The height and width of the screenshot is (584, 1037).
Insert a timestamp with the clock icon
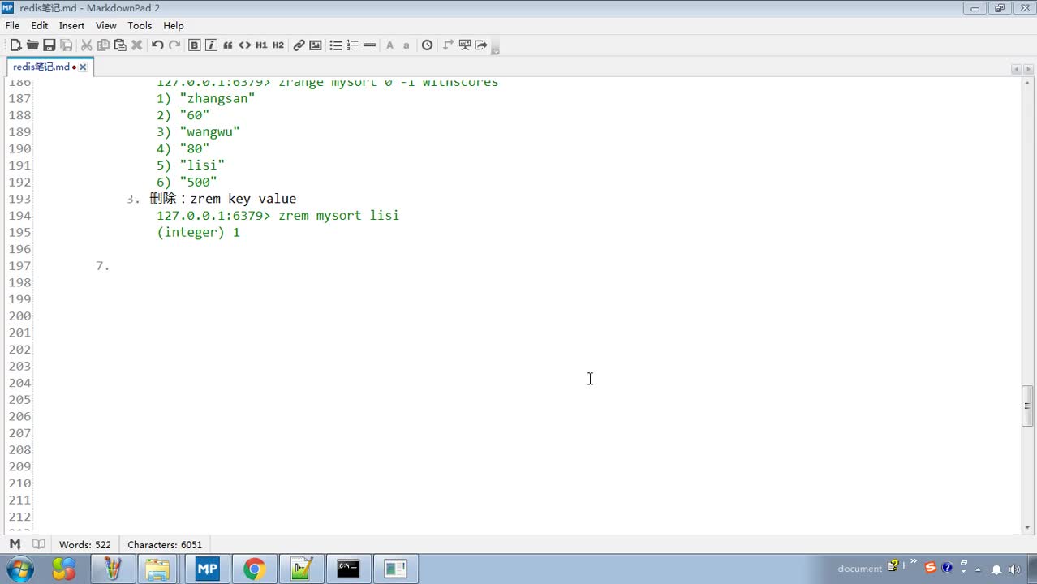(428, 45)
